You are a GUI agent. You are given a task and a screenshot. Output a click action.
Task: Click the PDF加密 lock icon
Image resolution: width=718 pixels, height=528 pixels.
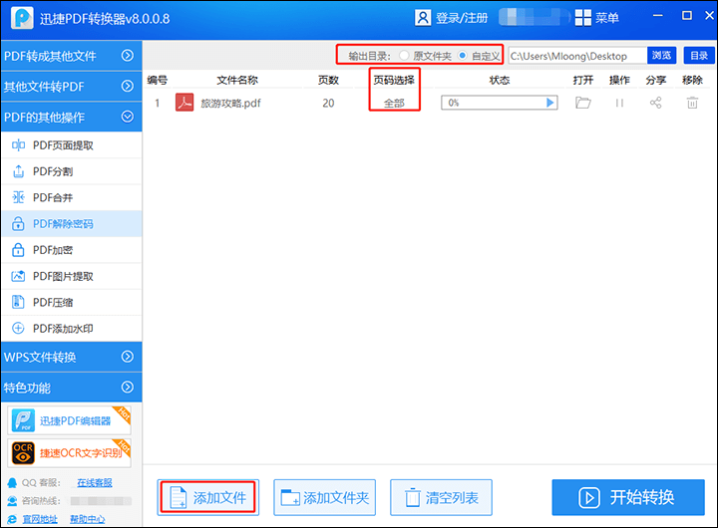[x=18, y=250]
